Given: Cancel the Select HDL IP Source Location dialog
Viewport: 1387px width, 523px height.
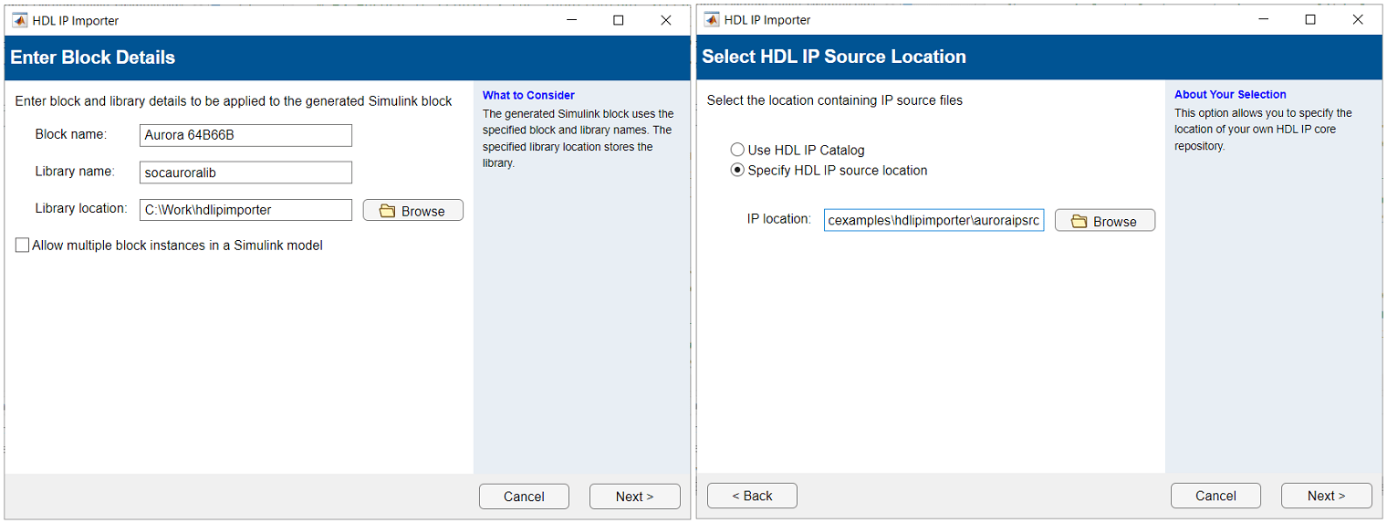Looking at the screenshot, I should point(1215,496).
